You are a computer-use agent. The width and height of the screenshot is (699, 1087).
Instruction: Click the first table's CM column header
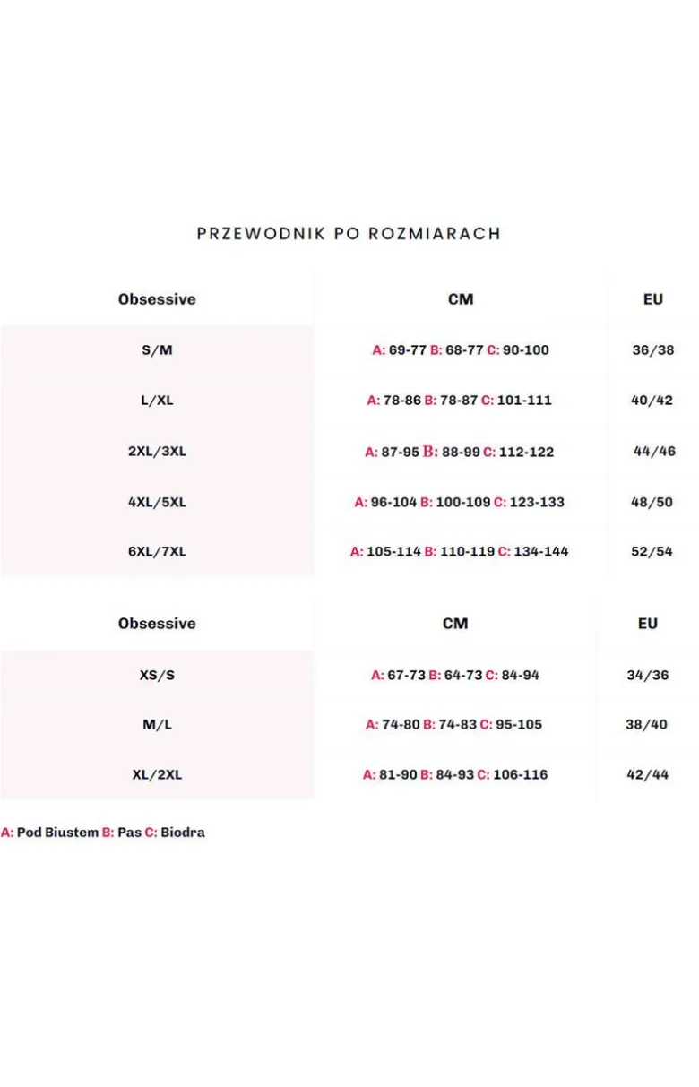click(461, 299)
